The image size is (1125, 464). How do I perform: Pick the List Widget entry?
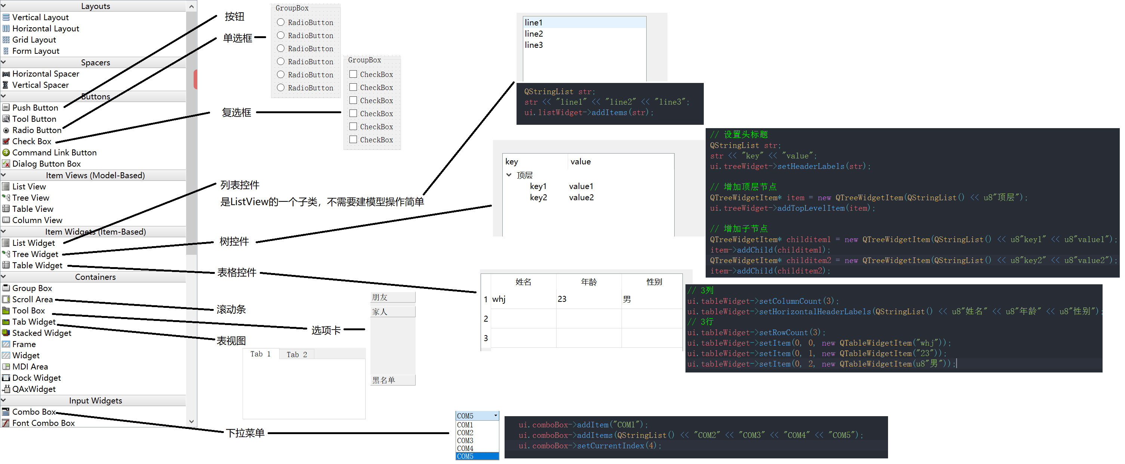[29, 243]
